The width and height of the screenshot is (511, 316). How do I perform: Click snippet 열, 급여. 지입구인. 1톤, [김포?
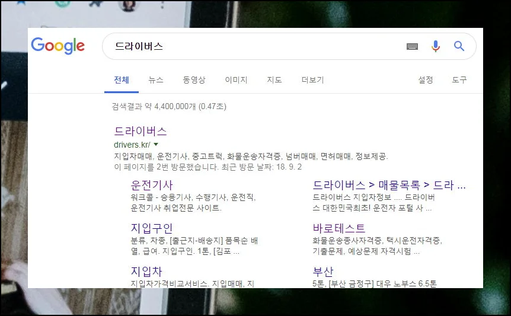(185, 251)
